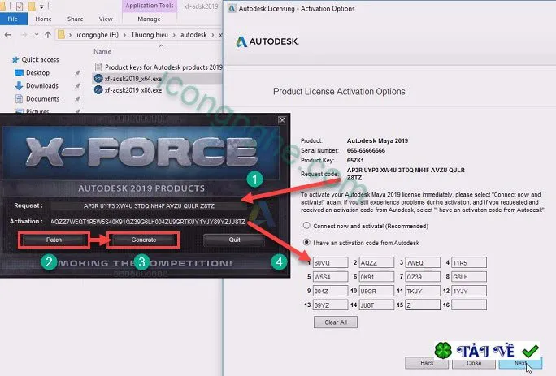Switch to the Home ribbon tab
Image resolution: width=556 pixels, height=376 pixels.
(x=43, y=19)
